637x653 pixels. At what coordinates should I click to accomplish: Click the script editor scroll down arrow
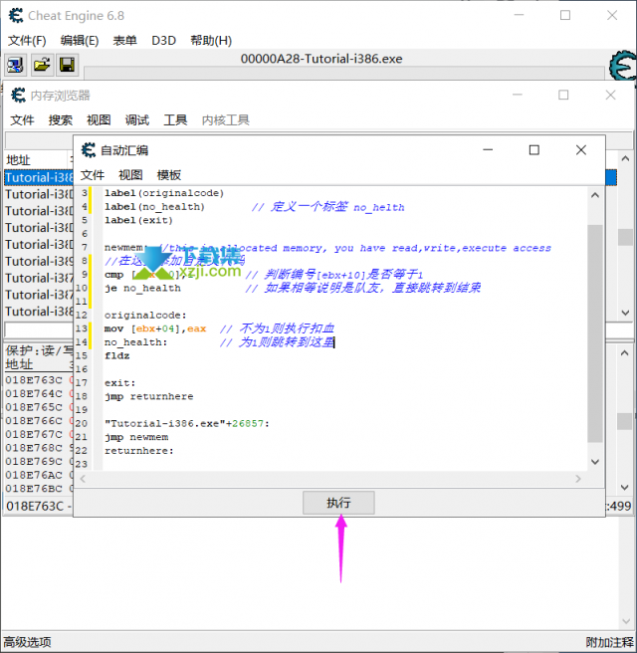pyautogui.click(x=595, y=462)
